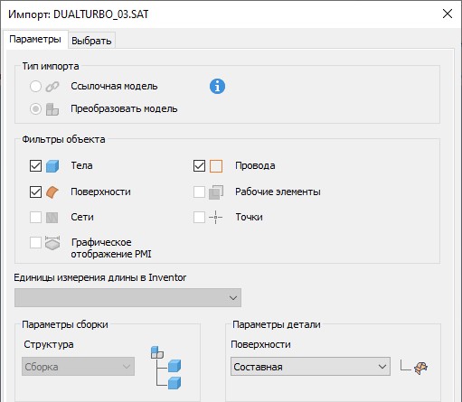Close the Импорт DUALTURBO_03.SAT dialog
This screenshot has height=402, width=462.
448,14
